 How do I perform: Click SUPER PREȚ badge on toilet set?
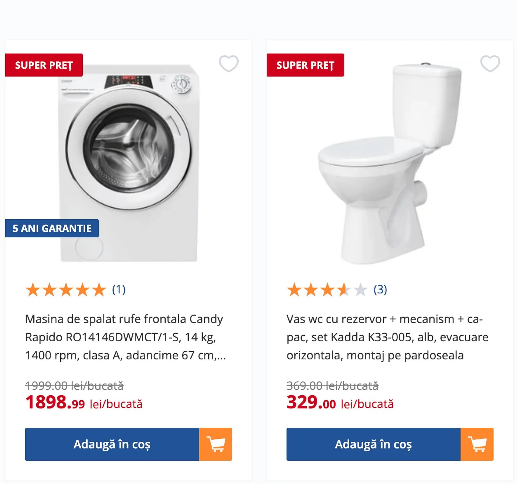point(305,65)
